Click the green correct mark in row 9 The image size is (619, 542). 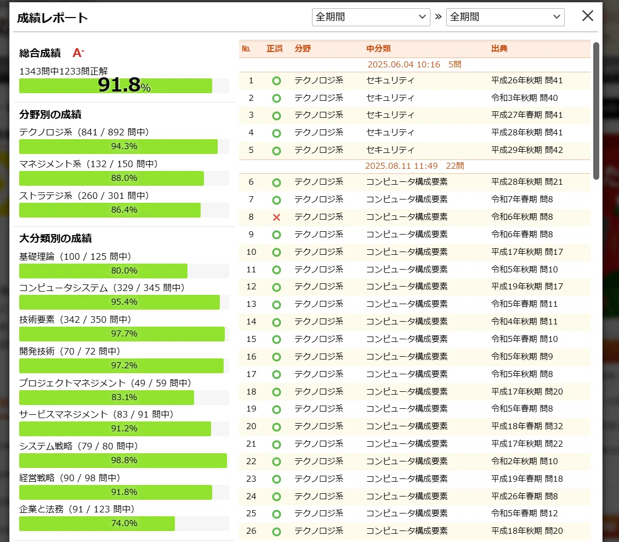[x=276, y=235]
